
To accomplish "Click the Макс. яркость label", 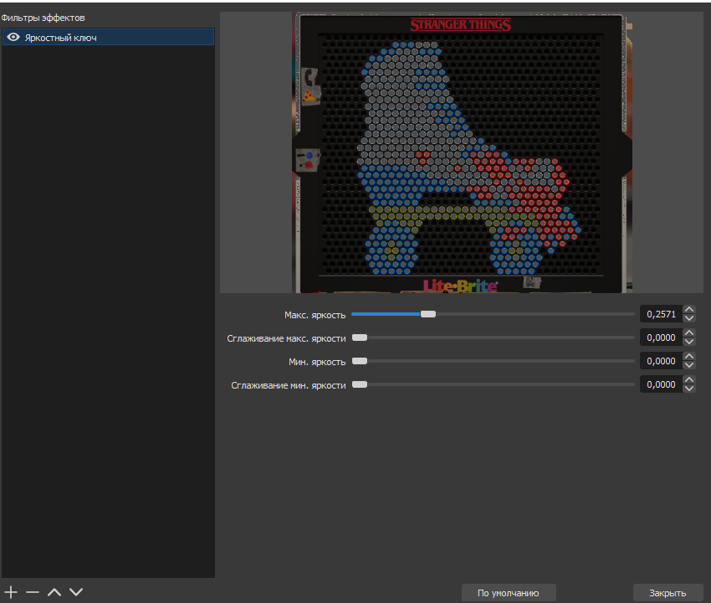I will [x=315, y=315].
